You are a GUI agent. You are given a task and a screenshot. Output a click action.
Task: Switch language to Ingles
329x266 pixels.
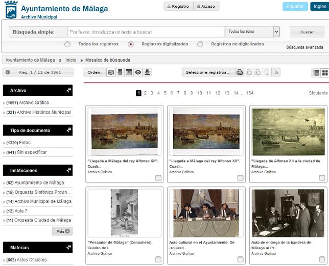pos(319,7)
